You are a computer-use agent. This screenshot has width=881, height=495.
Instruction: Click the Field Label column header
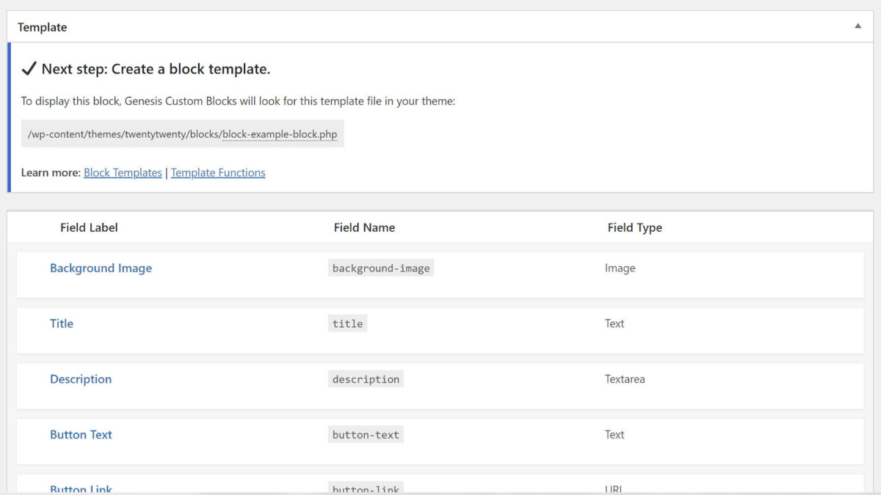(x=89, y=227)
